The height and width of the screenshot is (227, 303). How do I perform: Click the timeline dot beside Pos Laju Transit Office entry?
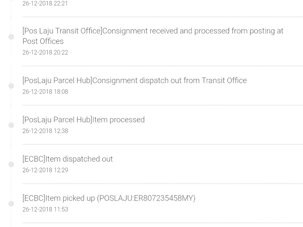tap(11, 37)
